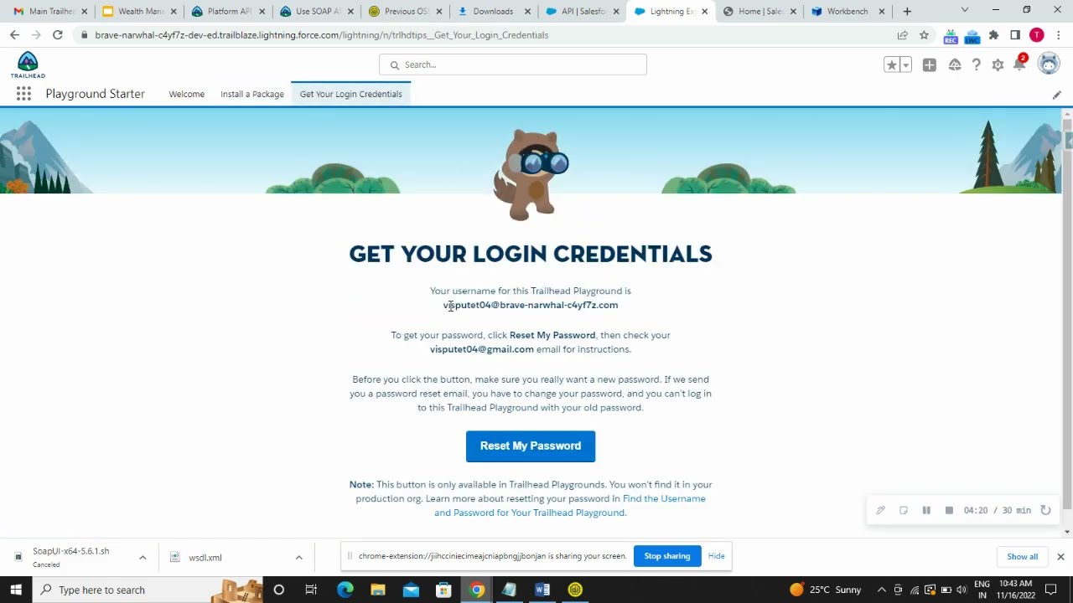This screenshot has height=603, width=1073.
Task: Switch to the Welcome tab
Action: [186, 94]
